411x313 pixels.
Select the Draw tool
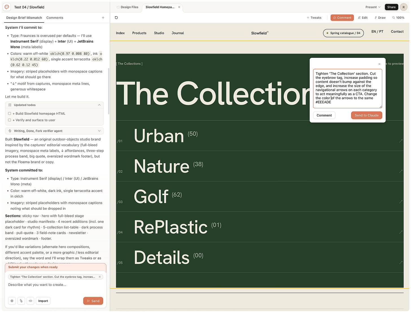[x=380, y=18]
